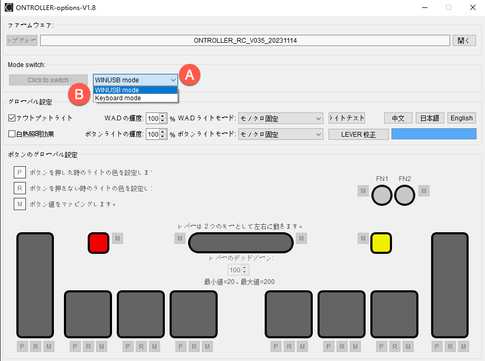The height and width of the screenshot is (361, 485).
Task: Click P under the tall left wall button
Action: coord(22,346)
